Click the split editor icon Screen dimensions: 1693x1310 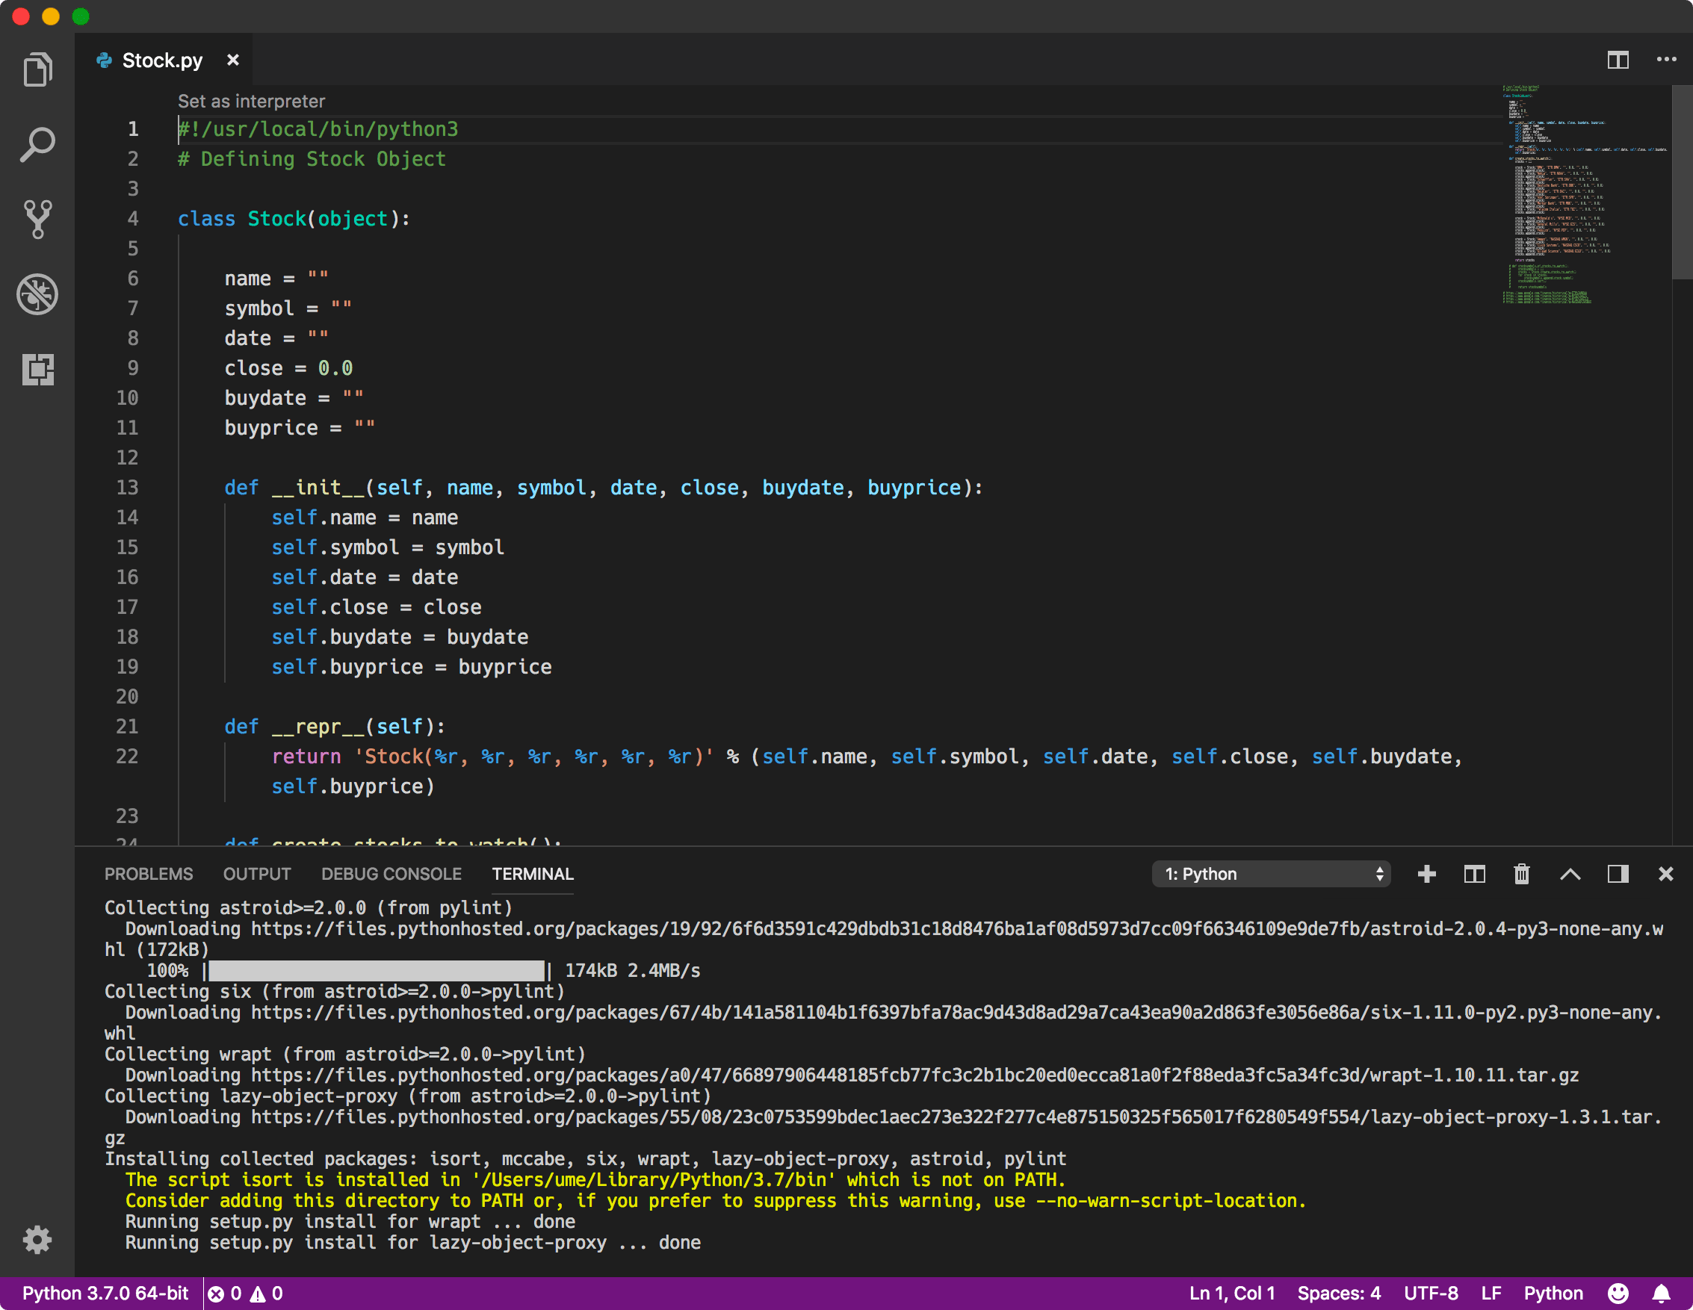coord(1617,60)
